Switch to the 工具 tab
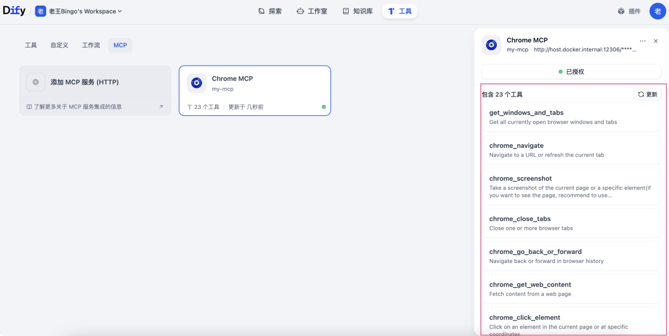The image size is (669, 336). (31, 45)
